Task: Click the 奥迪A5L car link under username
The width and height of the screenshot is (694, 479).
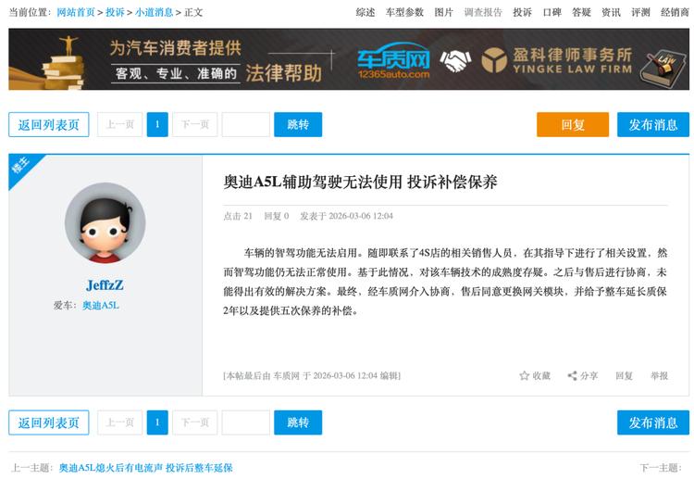Action: point(100,305)
